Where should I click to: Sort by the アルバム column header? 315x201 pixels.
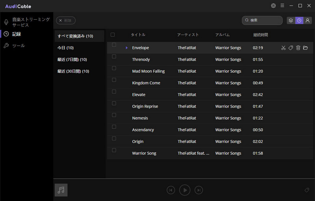[222, 35]
